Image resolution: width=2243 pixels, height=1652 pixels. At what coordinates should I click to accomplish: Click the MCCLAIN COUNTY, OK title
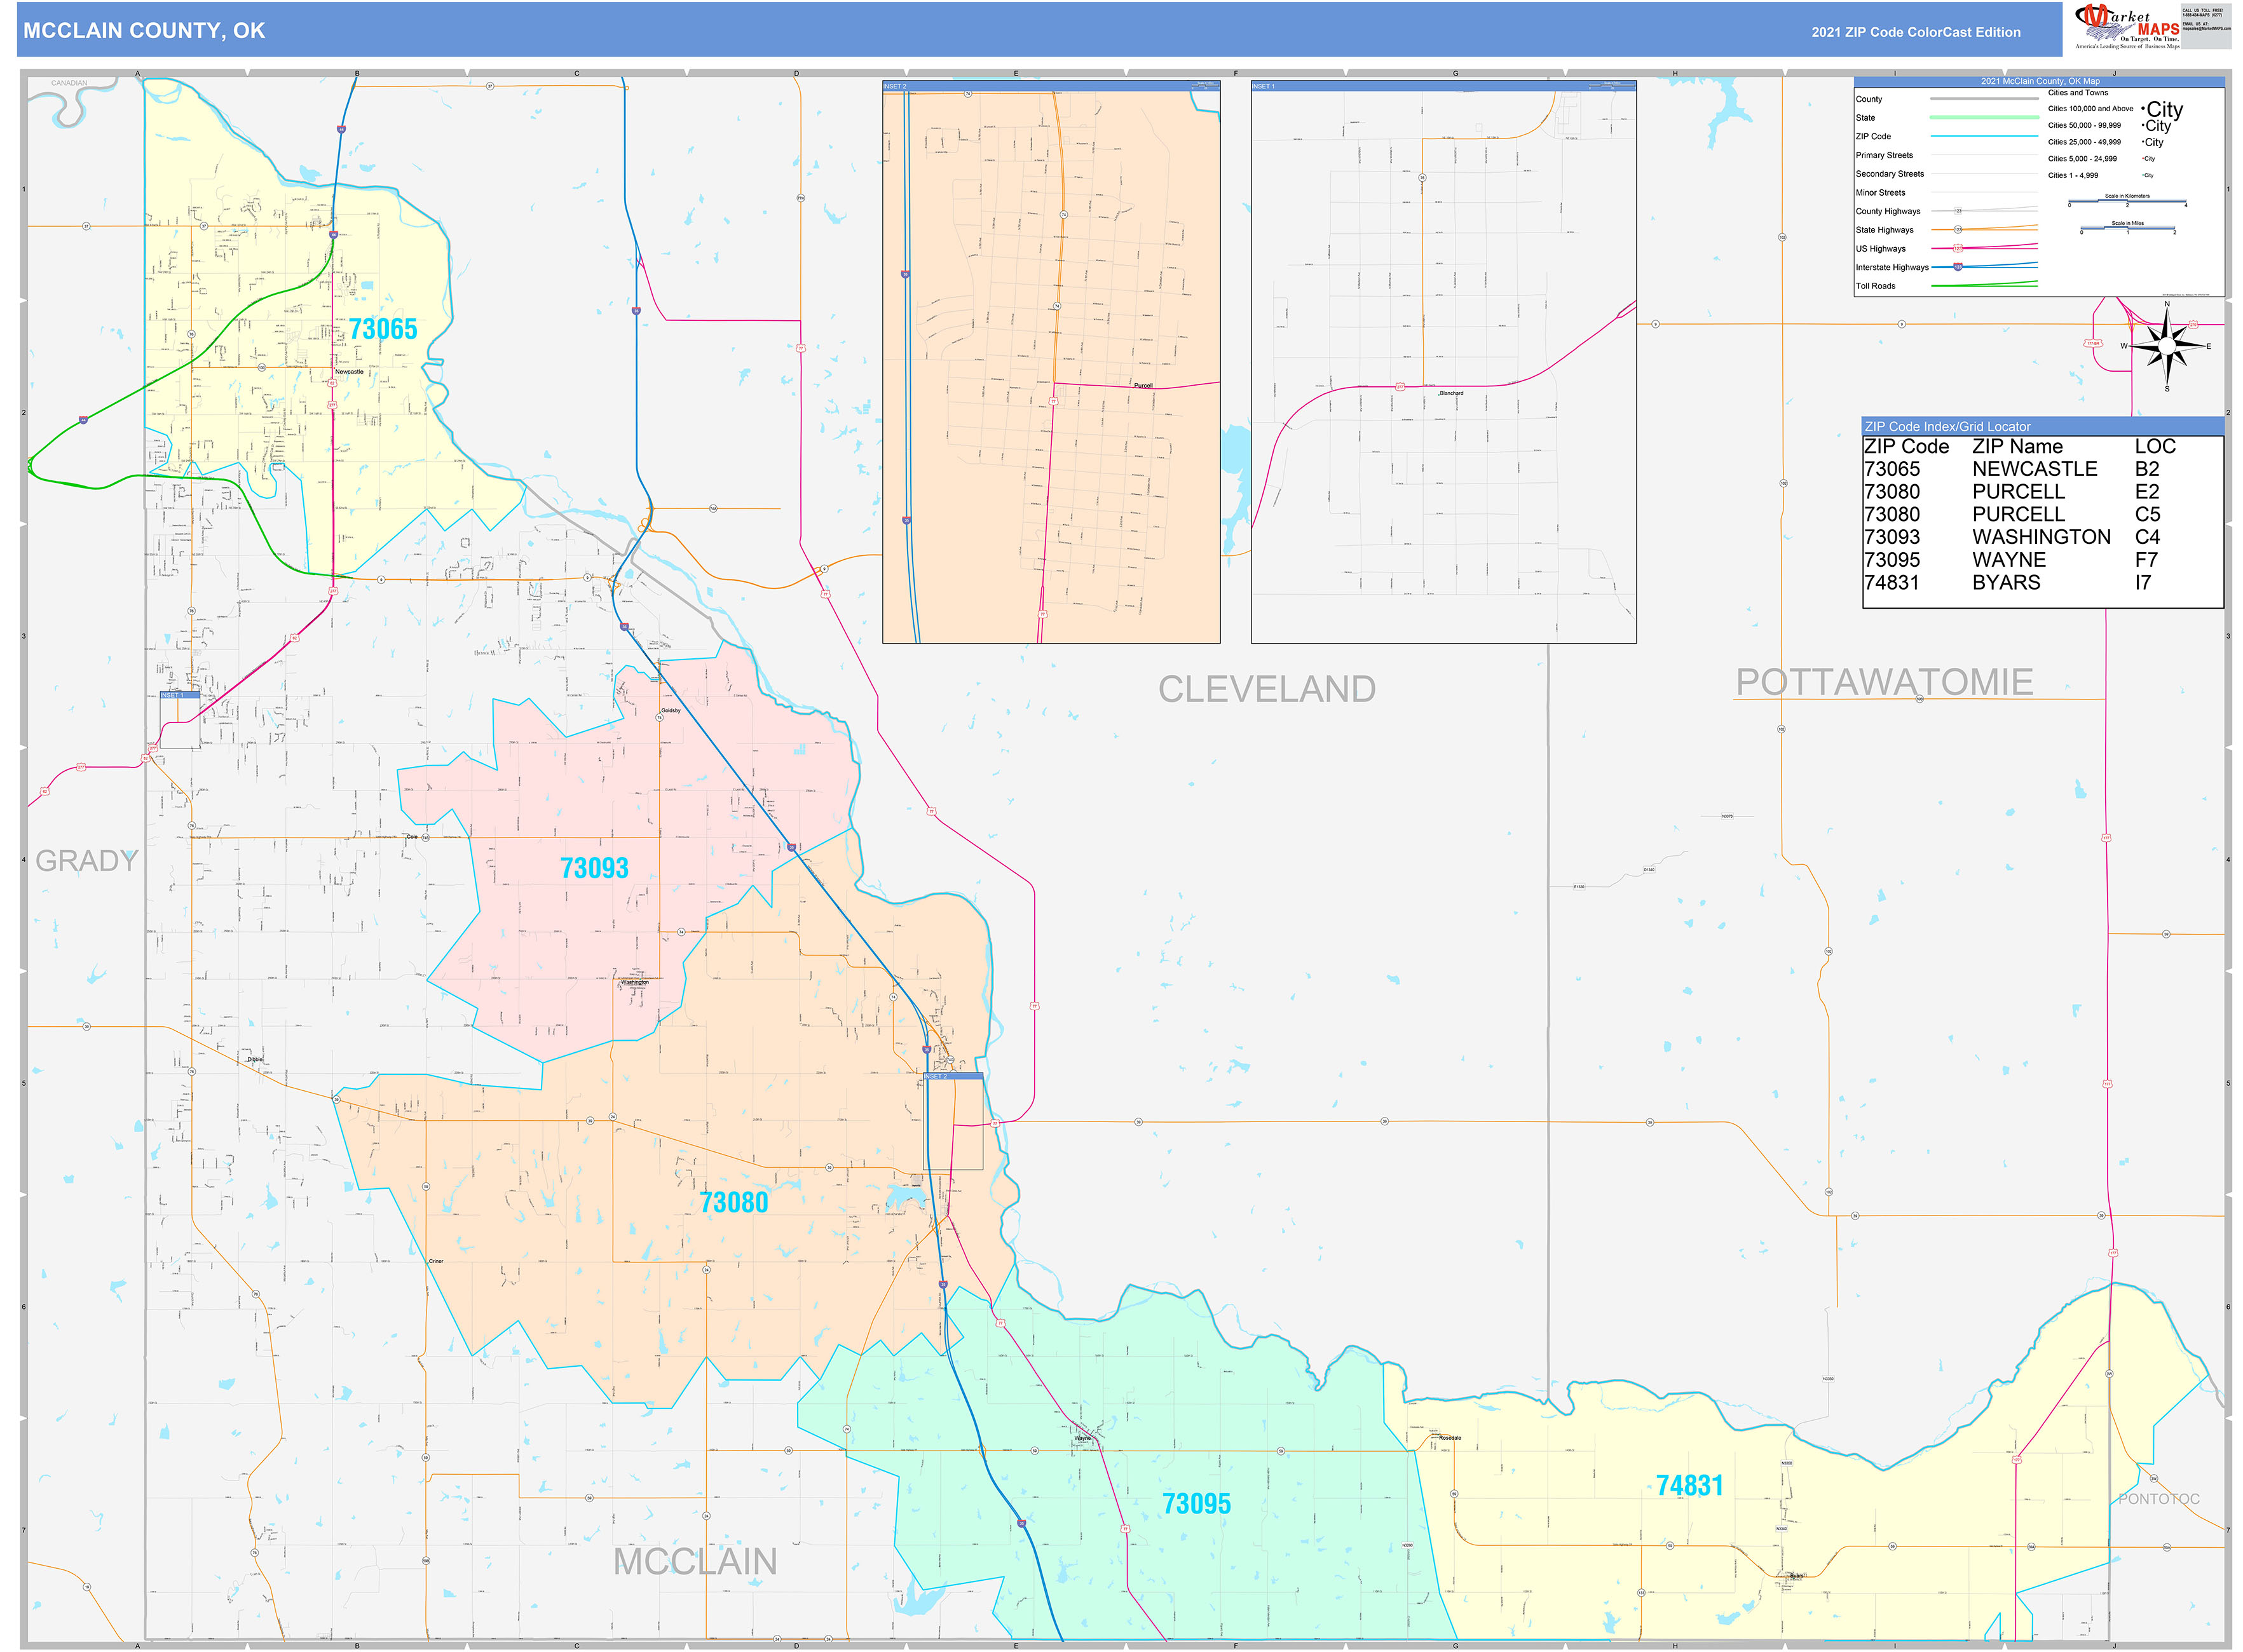144,31
